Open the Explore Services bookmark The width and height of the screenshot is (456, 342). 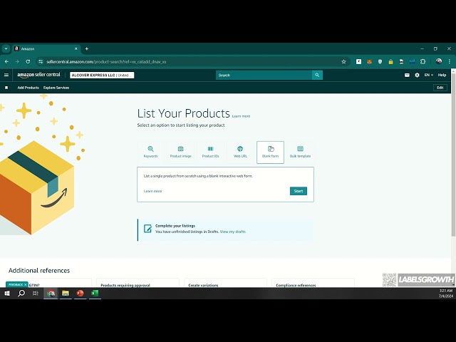pyautogui.click(x=56, y=88)
